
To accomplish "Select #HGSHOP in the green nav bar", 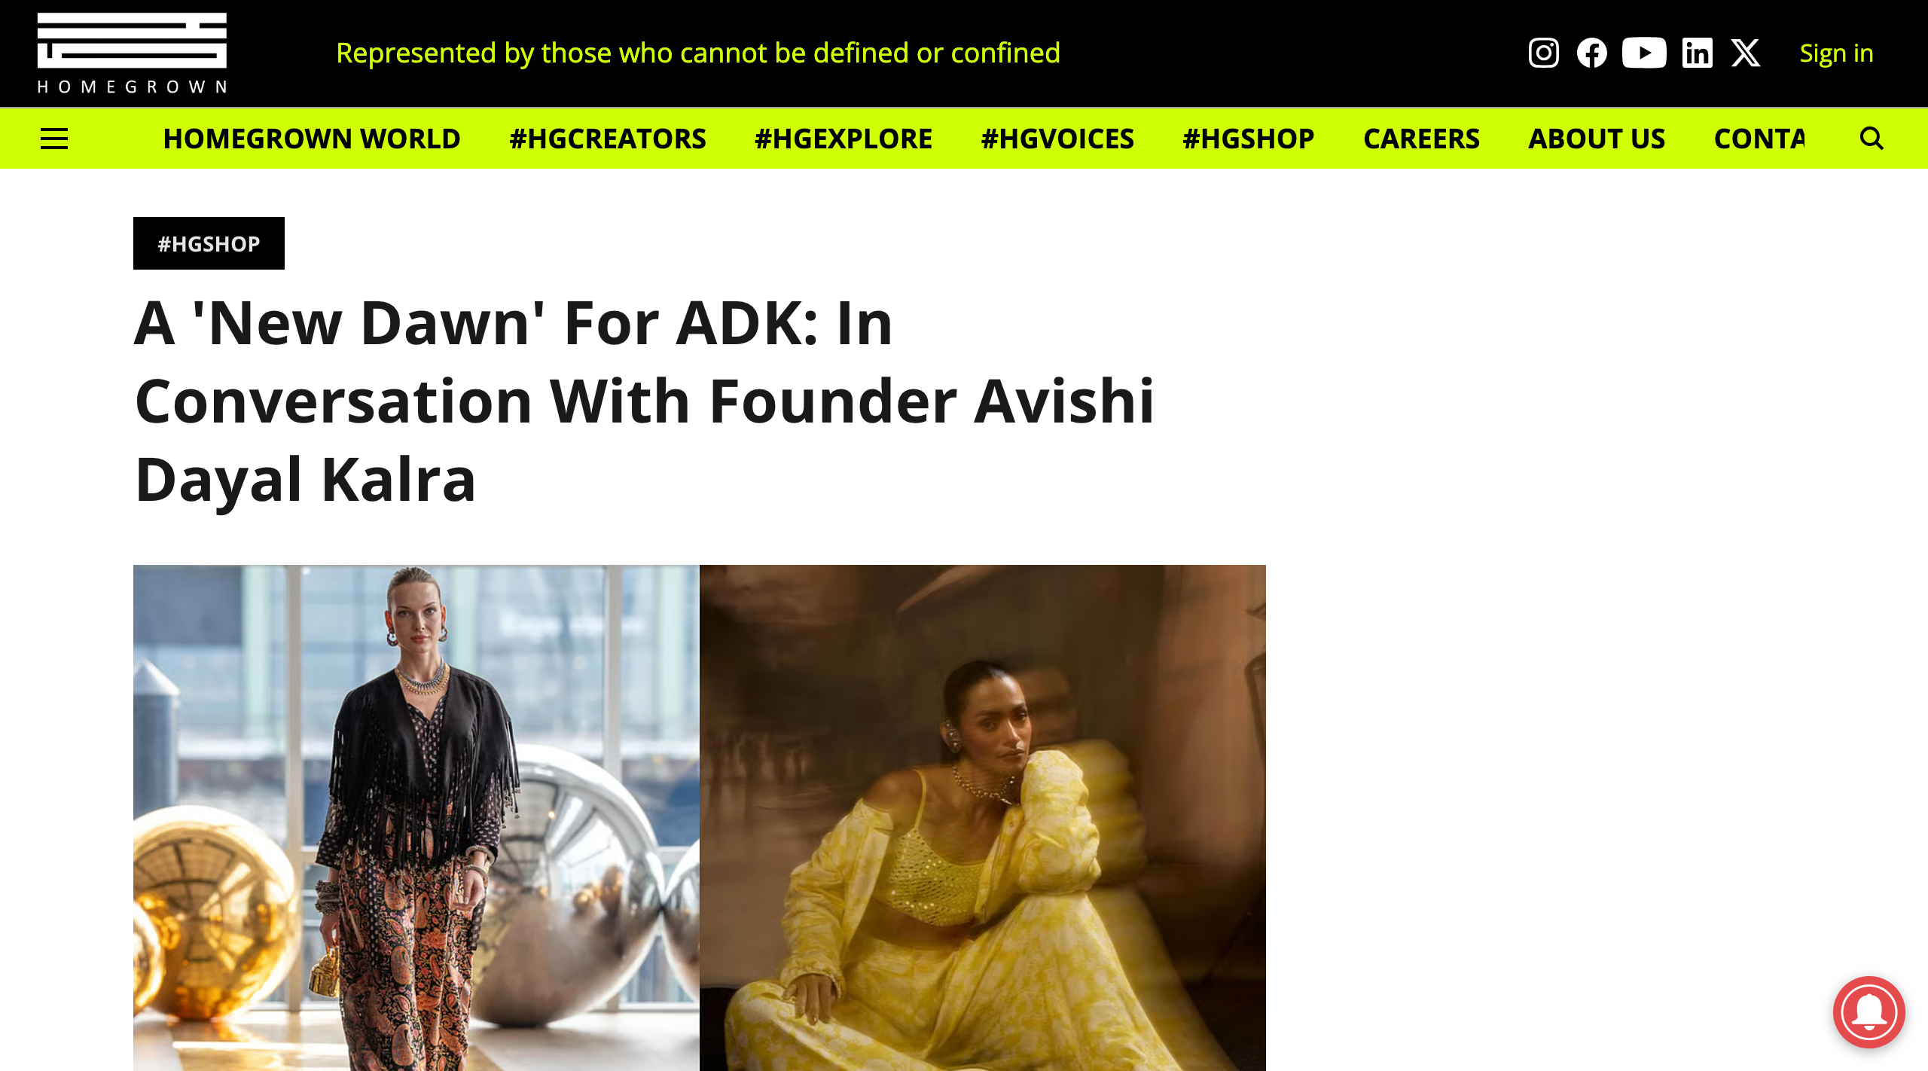I will click(x=1249, y=139).
